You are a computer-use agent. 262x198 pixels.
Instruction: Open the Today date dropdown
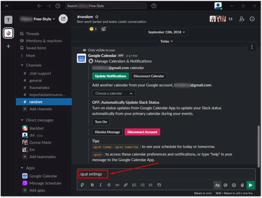pos(166,41)
